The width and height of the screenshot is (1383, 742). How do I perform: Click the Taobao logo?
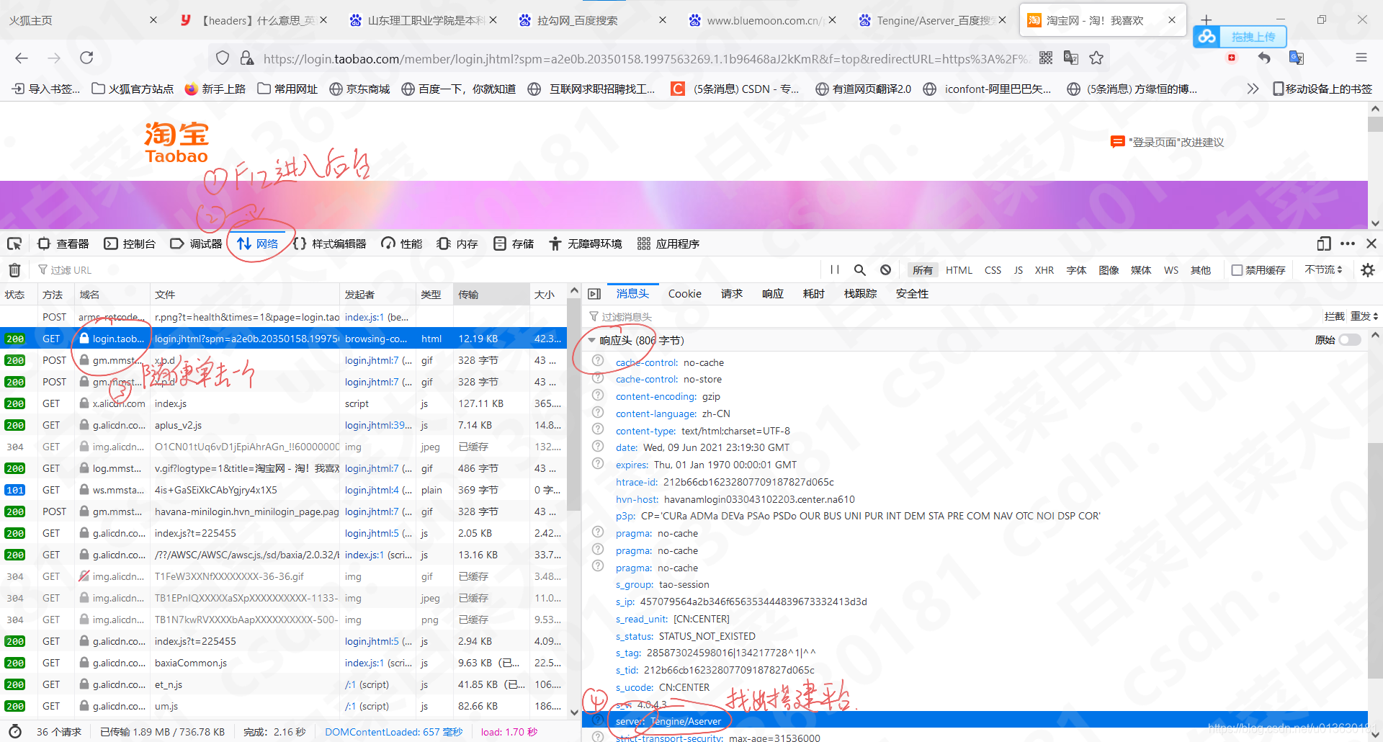click(176, 143)
